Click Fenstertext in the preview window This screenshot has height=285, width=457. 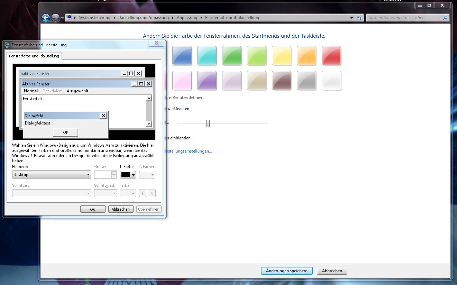(x=33, y=99)
